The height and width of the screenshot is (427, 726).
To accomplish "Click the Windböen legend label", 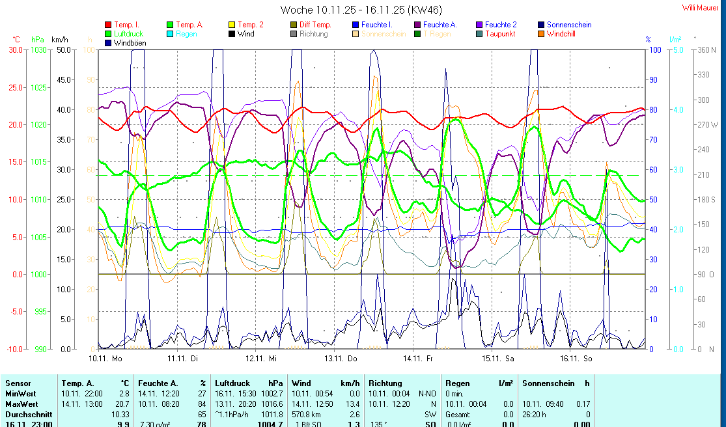I will click(130, 43).
